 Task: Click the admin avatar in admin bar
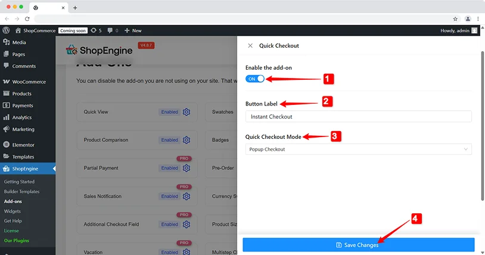coord(474,30)
